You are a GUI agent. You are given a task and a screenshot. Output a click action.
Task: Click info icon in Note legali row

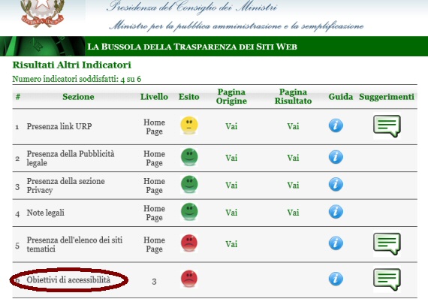(336, 212)
